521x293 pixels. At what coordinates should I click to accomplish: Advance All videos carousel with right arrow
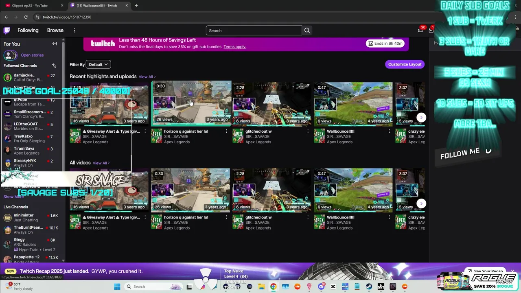(x=421, y=203)
